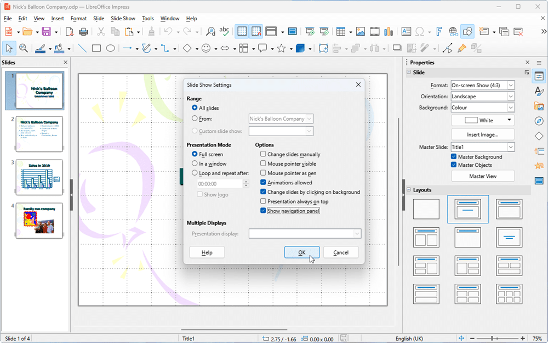Open the Slide Show menu
548x343 pixels.
tap(123, 18)
